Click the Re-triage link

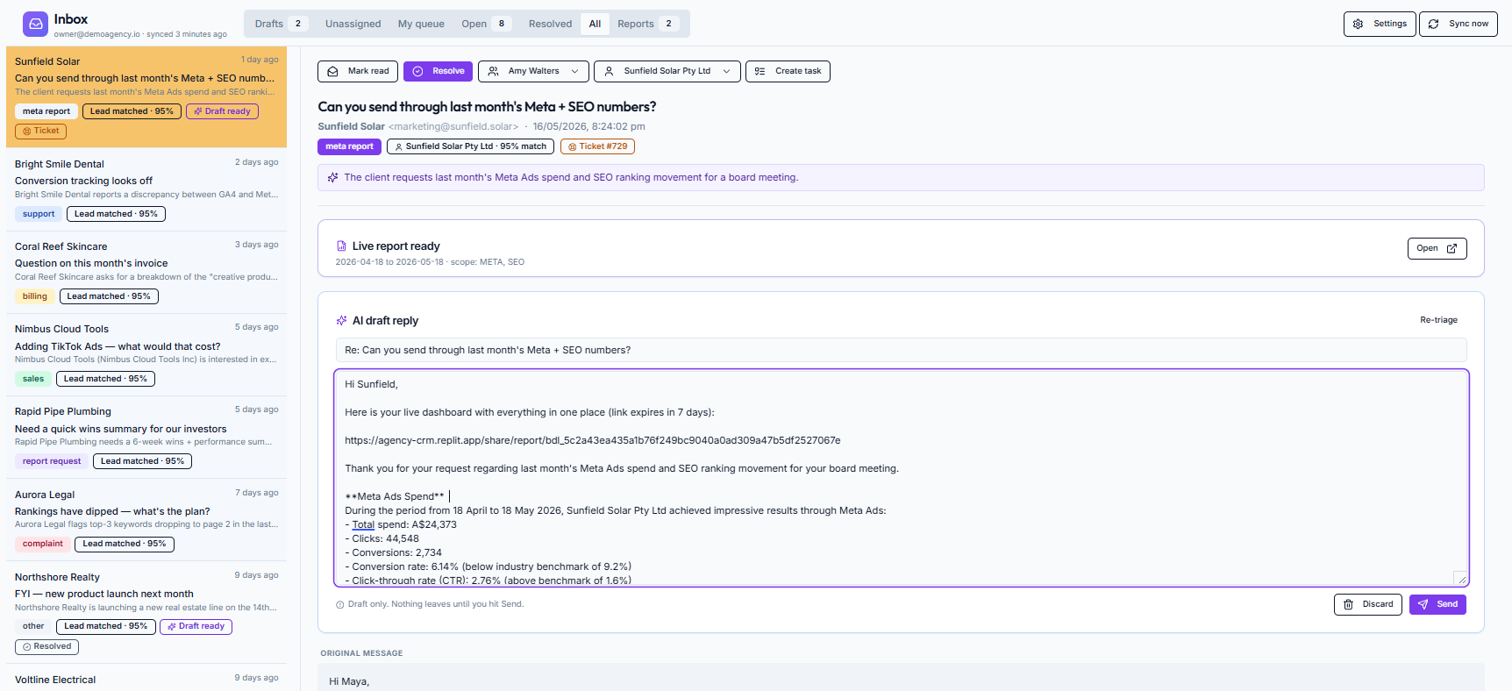tap(1438, 320)
